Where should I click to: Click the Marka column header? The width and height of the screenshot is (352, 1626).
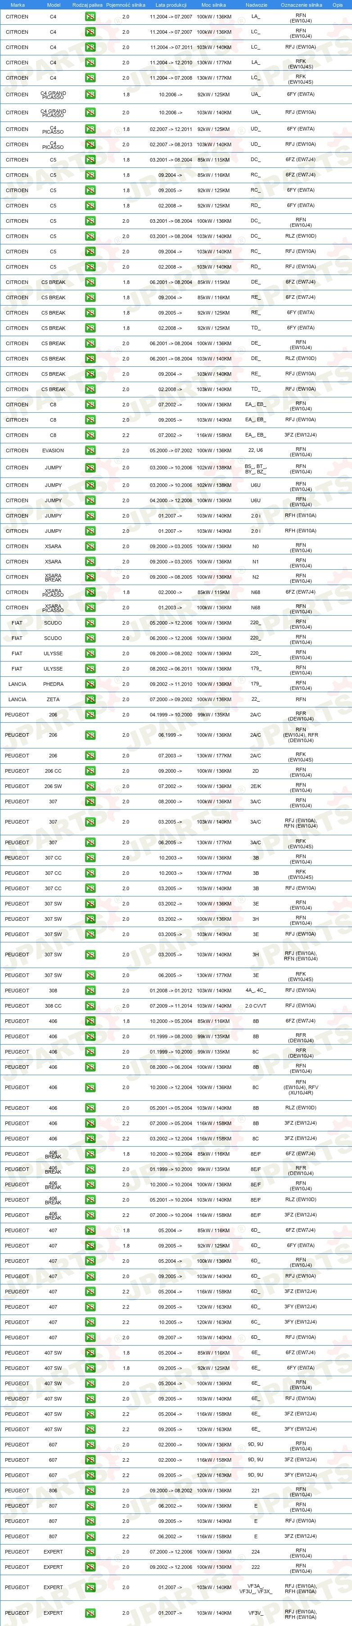18,5
